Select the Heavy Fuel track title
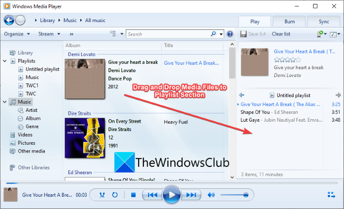The image size is (344, 209). coord(176,122)
